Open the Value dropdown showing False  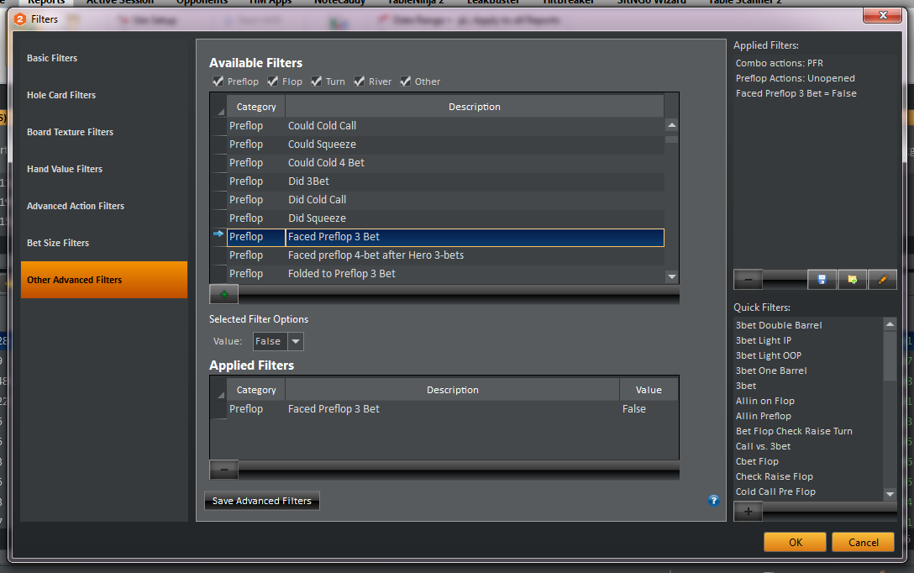coord(295,341)
